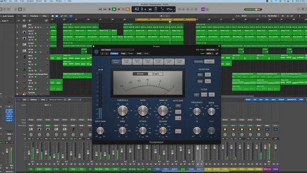Click the red Record button
This screenshot has width=307, height=173.
pyautogui.click(x=119, y=9)
